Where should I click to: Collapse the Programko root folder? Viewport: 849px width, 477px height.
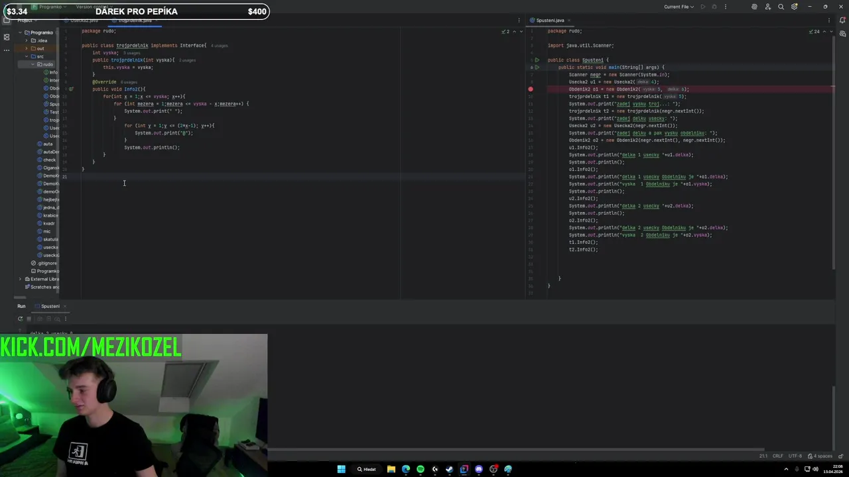(20, 32)
